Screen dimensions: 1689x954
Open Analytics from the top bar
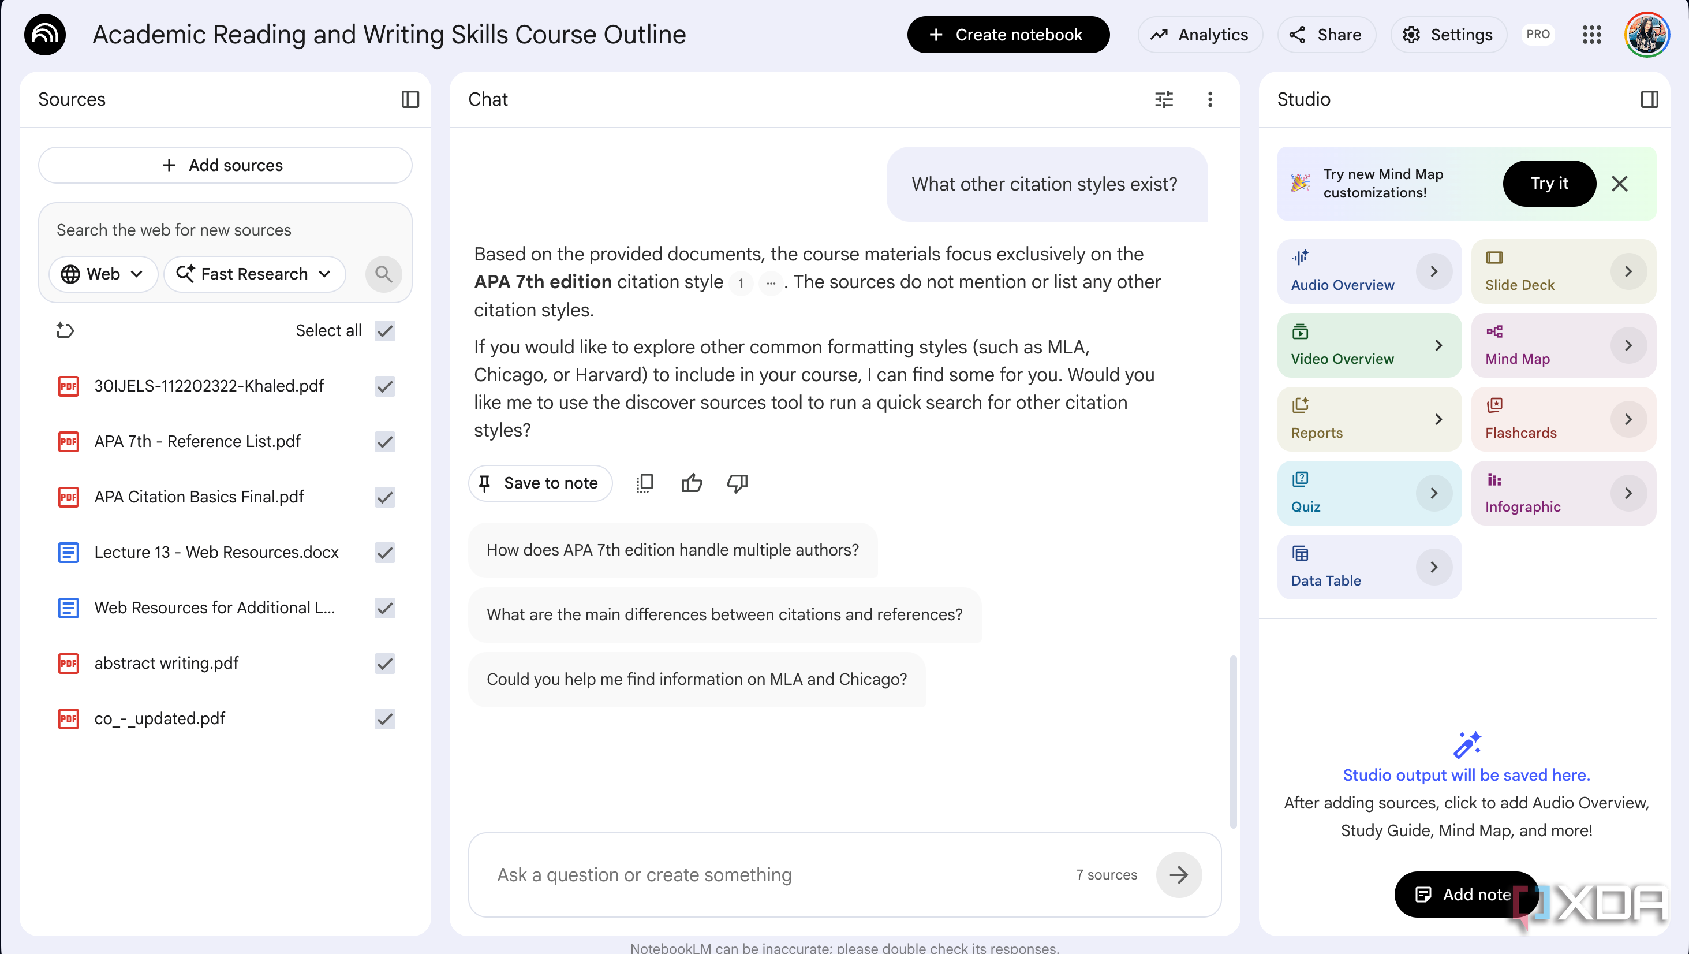click(x=1200, y=35)
